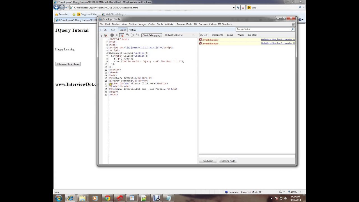Click the console script input field
Screen dimensions: 359x202
(247, 156)
